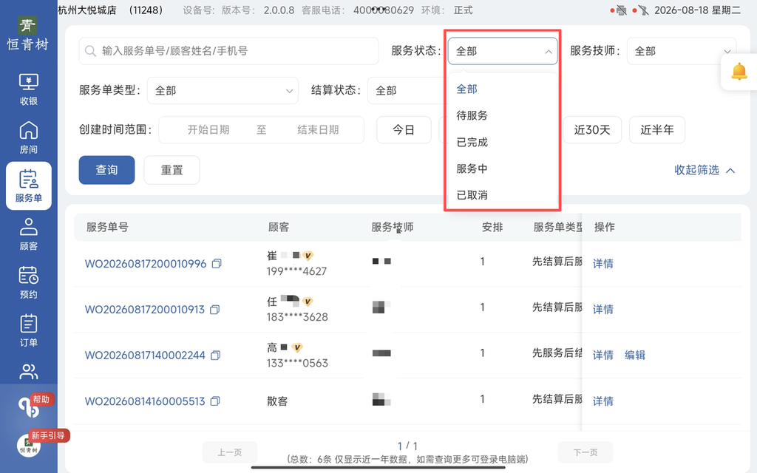
Task: Click the 安排 column header
Action: (492, 228)
